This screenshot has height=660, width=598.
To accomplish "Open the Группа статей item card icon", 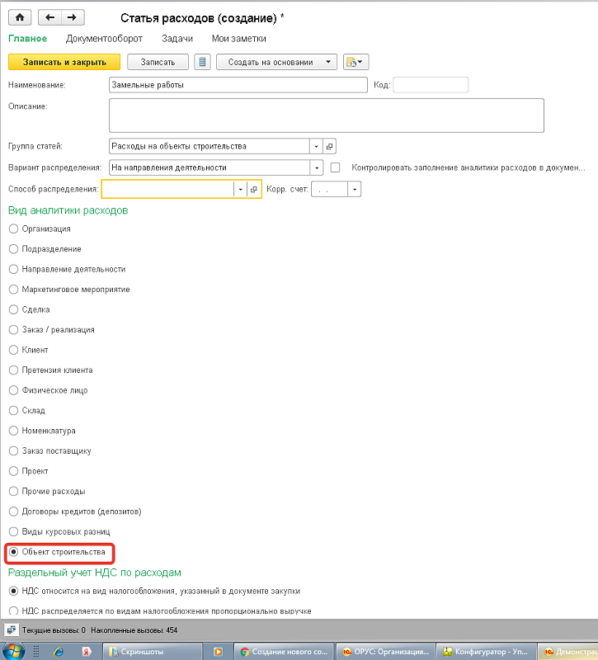I will (x=329, y=146).
